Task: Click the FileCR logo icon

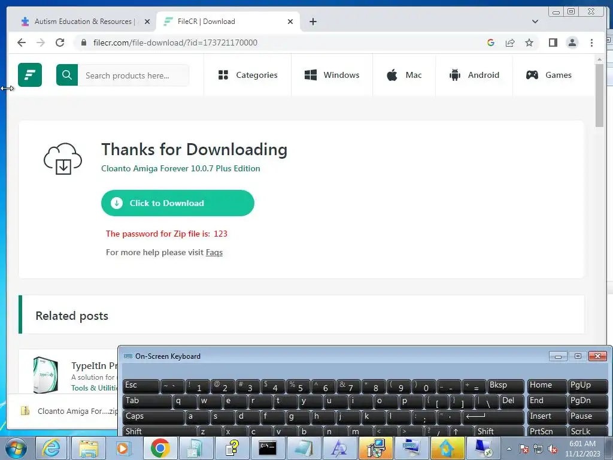Action: click(30, 75)
